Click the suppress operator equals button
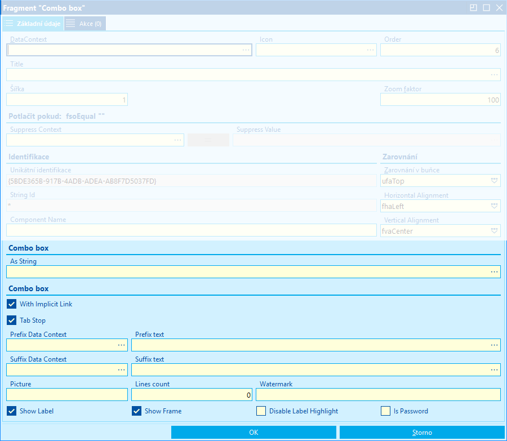This screenshot has height=441, width=507. [x=208, y=140]
